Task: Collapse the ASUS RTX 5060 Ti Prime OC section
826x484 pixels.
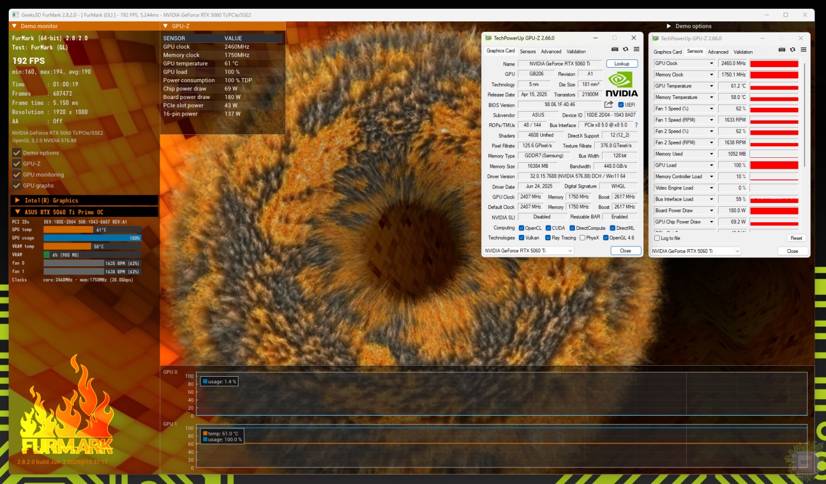Action: tap(17, 212)
